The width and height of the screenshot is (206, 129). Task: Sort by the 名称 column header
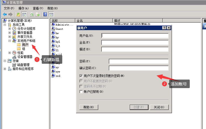point(62,21)
